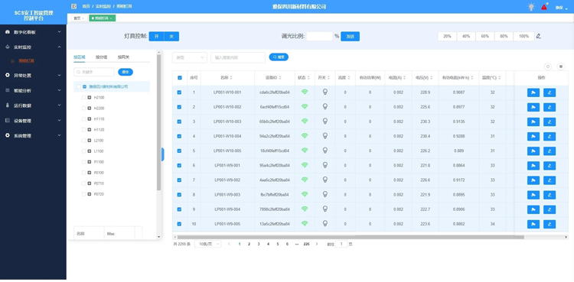Select the 照明灯具 sidebar submenu item

[x=26, y=61]
